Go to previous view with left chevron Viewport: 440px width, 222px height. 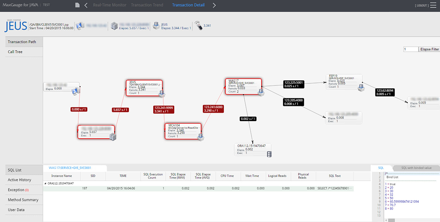coord(86,5)
